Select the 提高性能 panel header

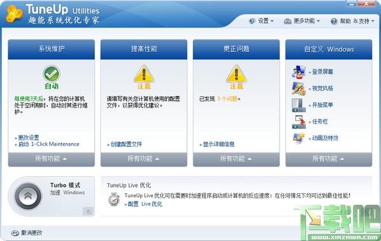click(144, 50)
